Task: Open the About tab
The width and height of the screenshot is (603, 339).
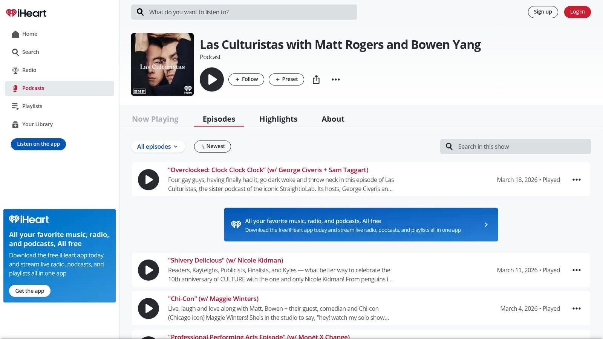Action: point(333,119)
